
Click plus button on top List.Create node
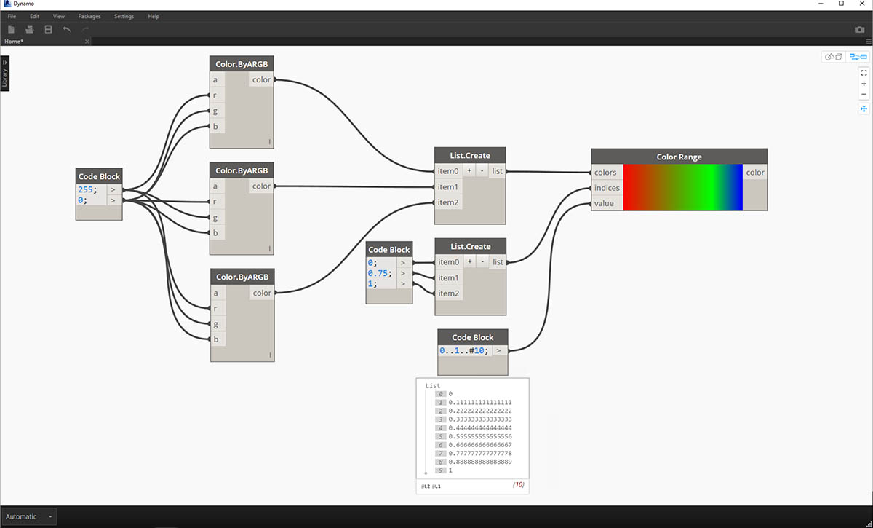(x=469, y=171)
